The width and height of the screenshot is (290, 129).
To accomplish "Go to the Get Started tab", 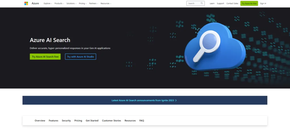I will (92, 121).
